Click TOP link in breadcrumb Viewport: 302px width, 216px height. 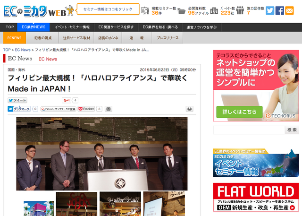pos(7,50)
